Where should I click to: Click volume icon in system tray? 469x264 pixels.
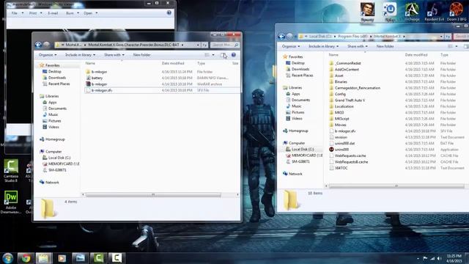tap(439, 258)
